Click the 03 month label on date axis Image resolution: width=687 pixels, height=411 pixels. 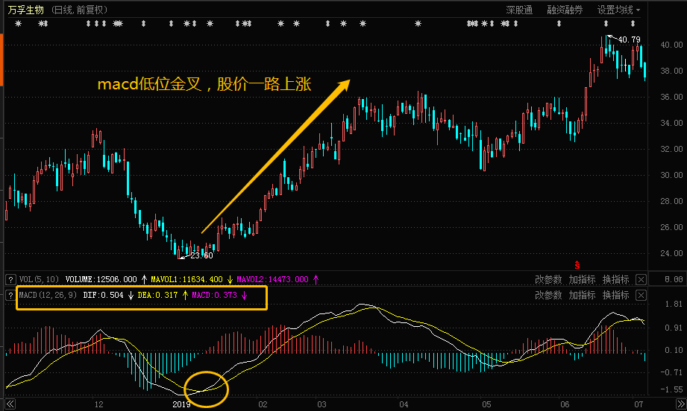click(321, 404)
